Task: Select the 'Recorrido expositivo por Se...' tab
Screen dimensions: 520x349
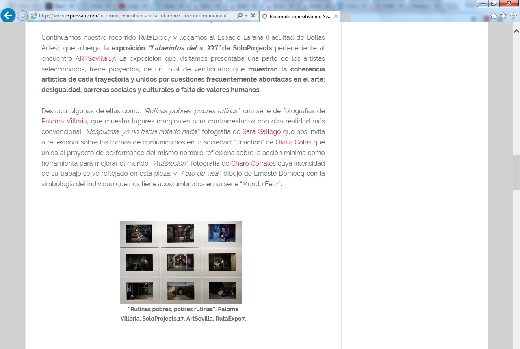Action: [299, 17]
